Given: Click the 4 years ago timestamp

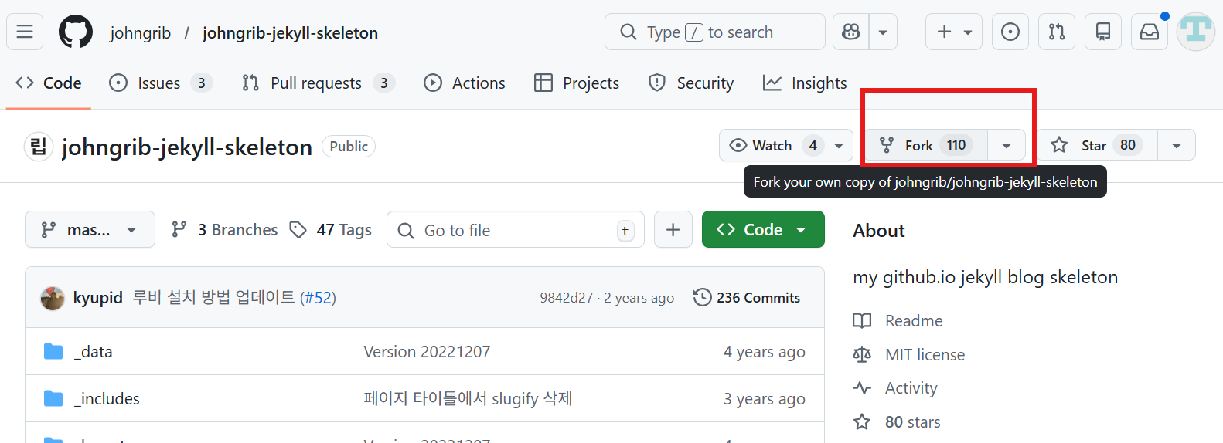Looking at the screenshot, I should coord(764,352).
